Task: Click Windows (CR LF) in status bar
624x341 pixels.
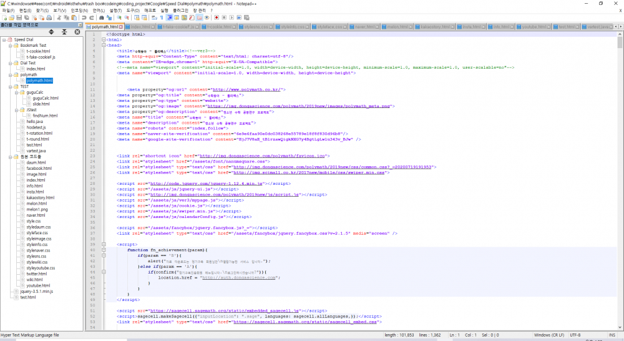Action: 548,335
